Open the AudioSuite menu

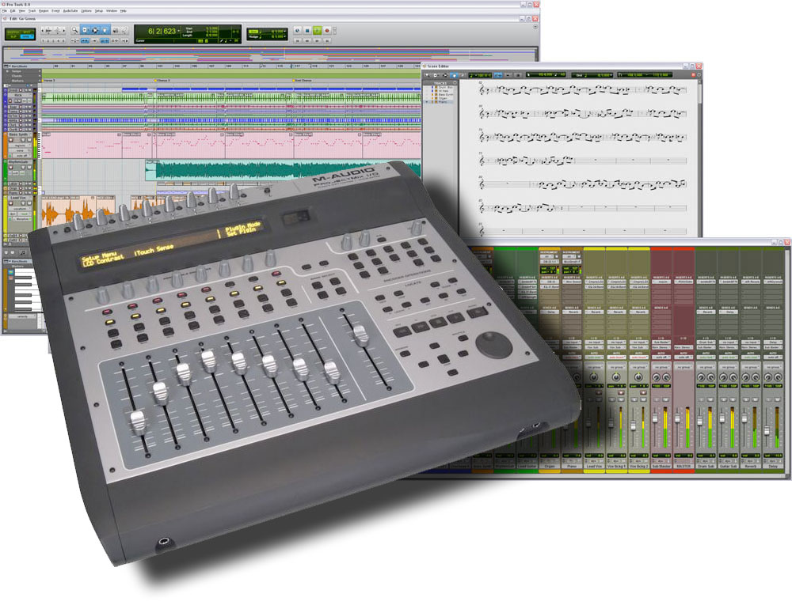click(x=70, y=10)
